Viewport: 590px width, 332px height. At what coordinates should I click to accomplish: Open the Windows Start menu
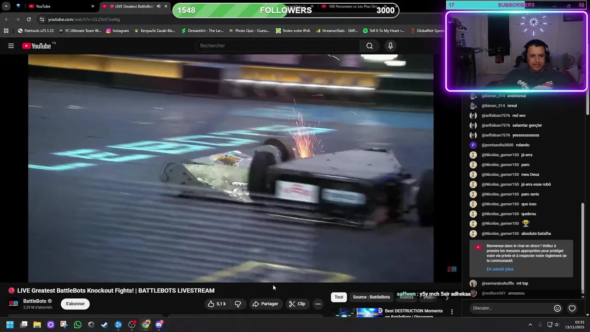[10, 325]
